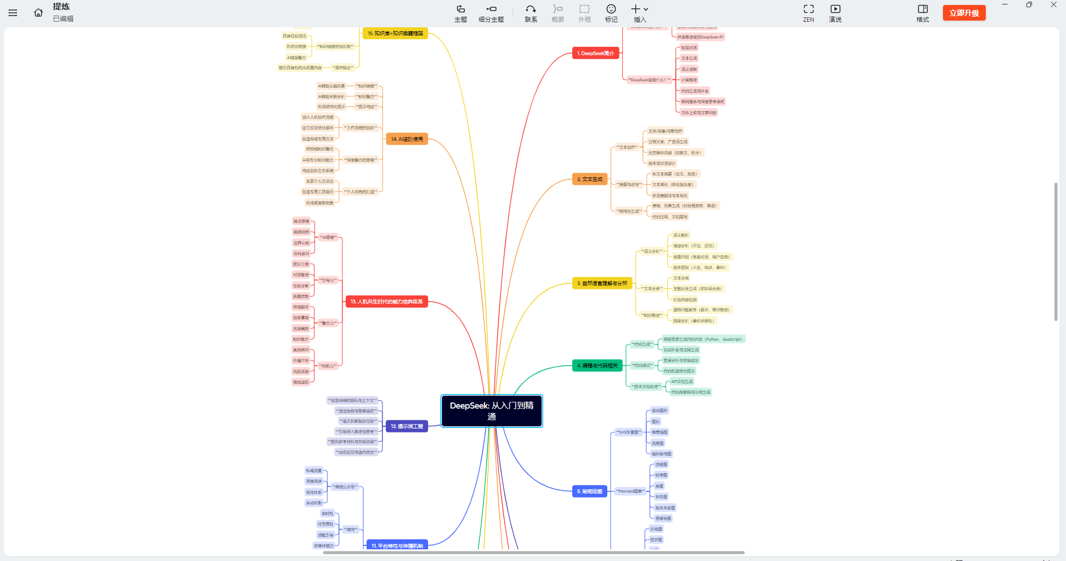Screen dimensions: 1066x561
Task: Click leaf node 组织架构图
Action: pyautogui.click(x=661, y=454)
